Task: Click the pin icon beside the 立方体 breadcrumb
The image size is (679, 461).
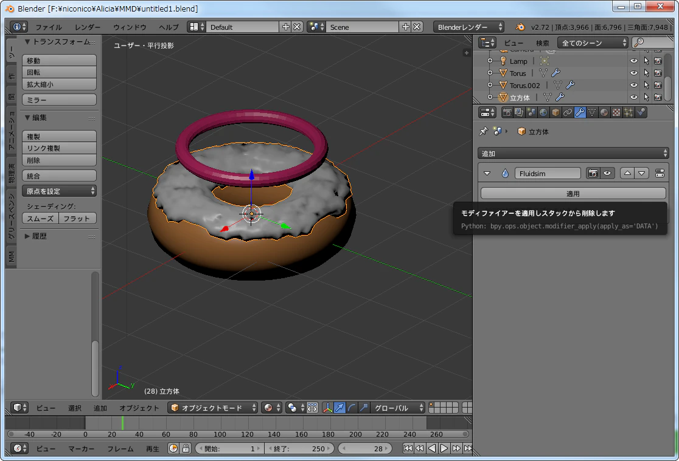Action: click(x=483, y=131)
